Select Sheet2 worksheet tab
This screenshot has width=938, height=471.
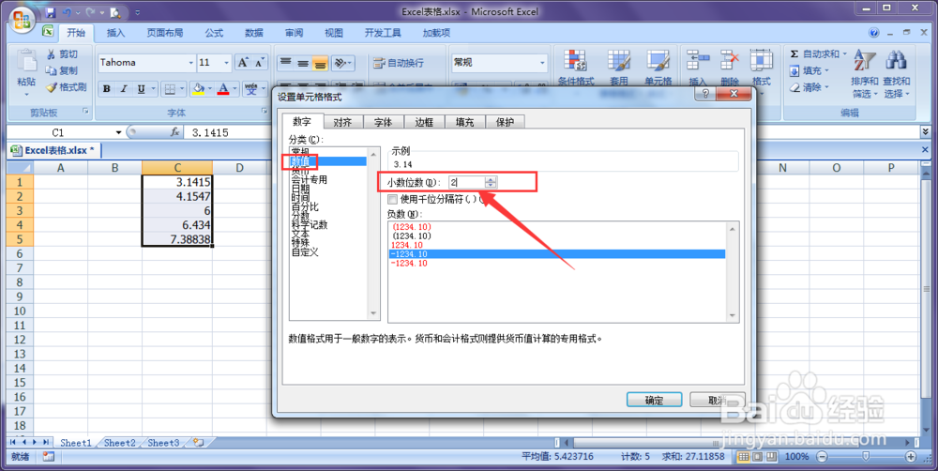(x=120, y=443)
